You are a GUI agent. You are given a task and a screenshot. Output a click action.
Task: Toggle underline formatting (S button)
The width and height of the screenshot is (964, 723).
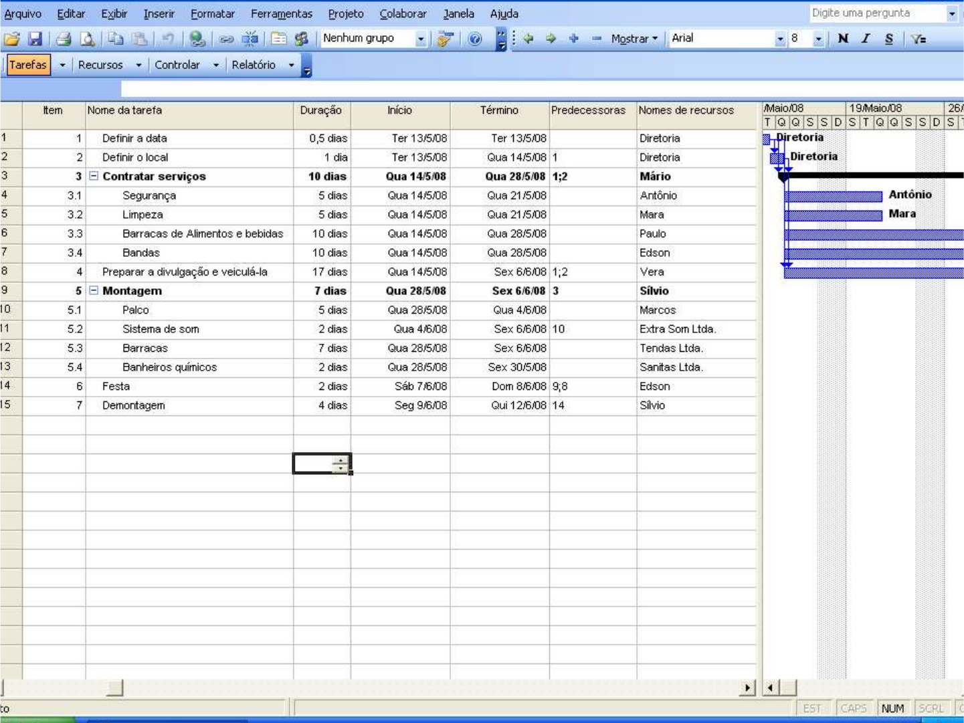[x=888, y=39]
